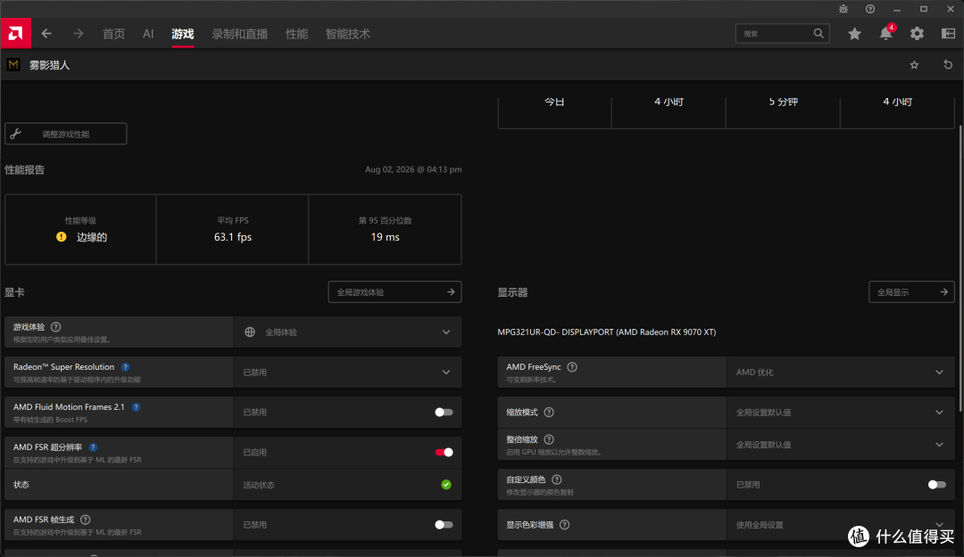Click the report date Aug 02, 2026
Screen dimensions: 964x557
tap(413, 169)
